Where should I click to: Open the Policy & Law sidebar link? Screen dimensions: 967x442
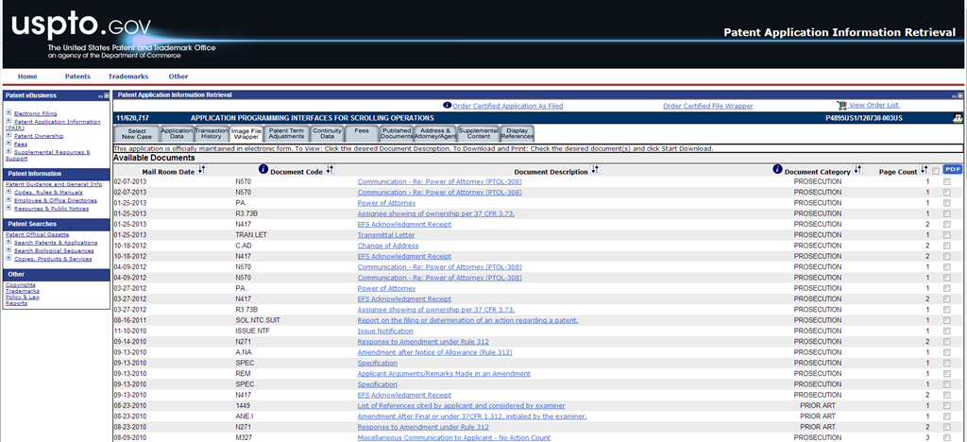pyautogui.click(x=23, y=297)
